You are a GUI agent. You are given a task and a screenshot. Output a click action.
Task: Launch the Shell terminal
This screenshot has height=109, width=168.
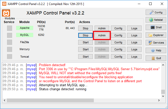point(156,27)
